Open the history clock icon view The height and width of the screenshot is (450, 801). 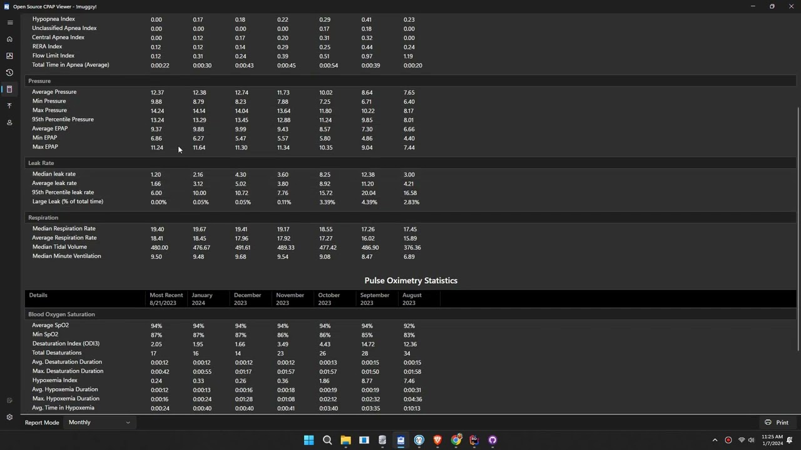click(9, 72)
